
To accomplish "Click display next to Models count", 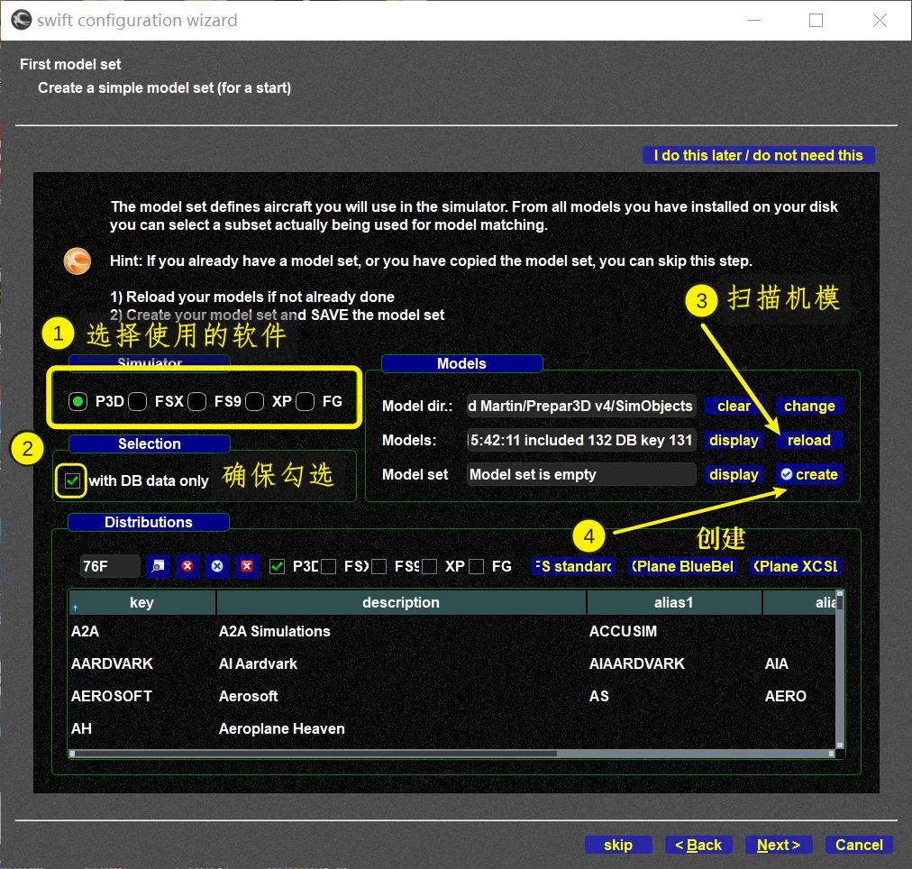I will click(x=734, y=440).
